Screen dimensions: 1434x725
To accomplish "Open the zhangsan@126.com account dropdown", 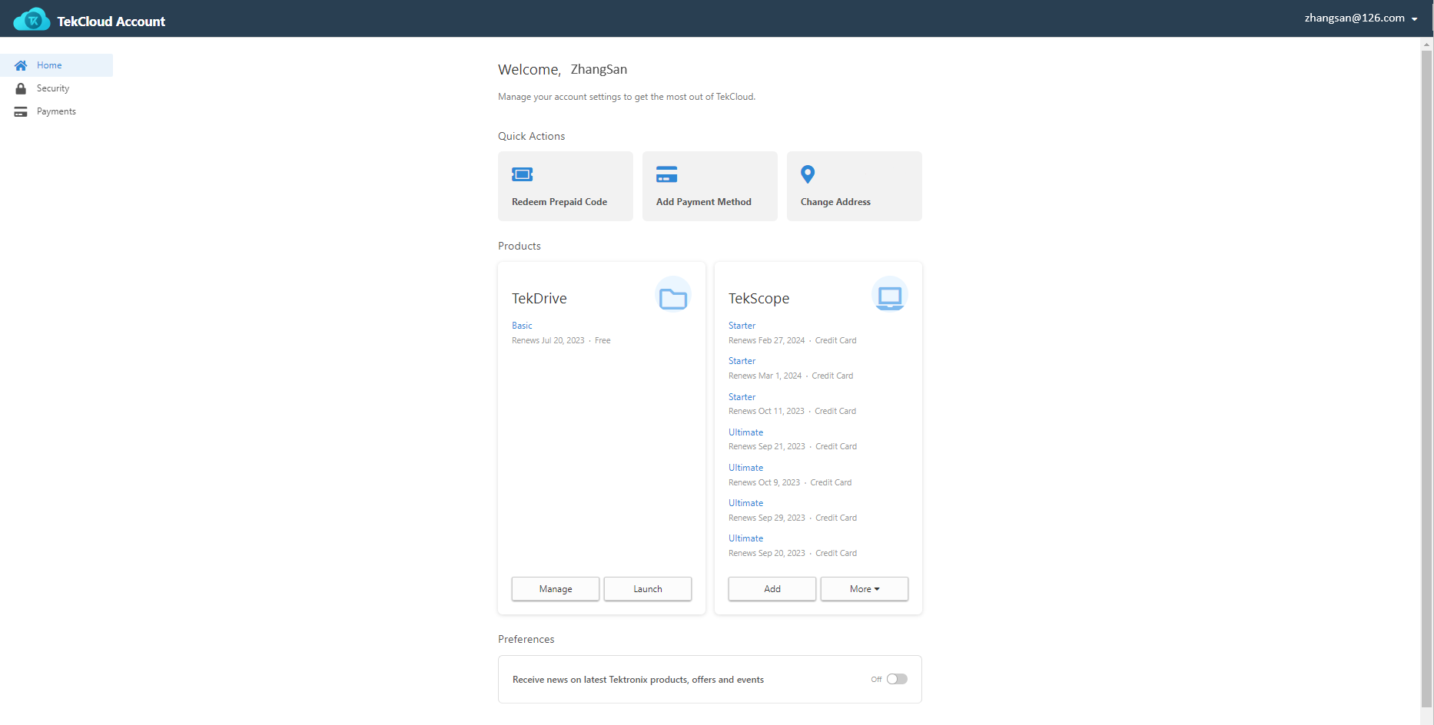I will pos(1361,18).
